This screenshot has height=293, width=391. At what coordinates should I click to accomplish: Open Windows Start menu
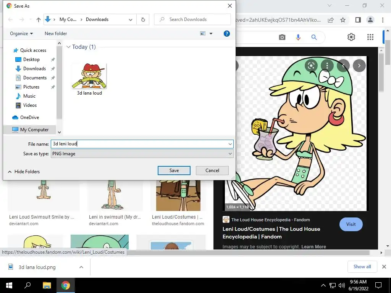9,285
